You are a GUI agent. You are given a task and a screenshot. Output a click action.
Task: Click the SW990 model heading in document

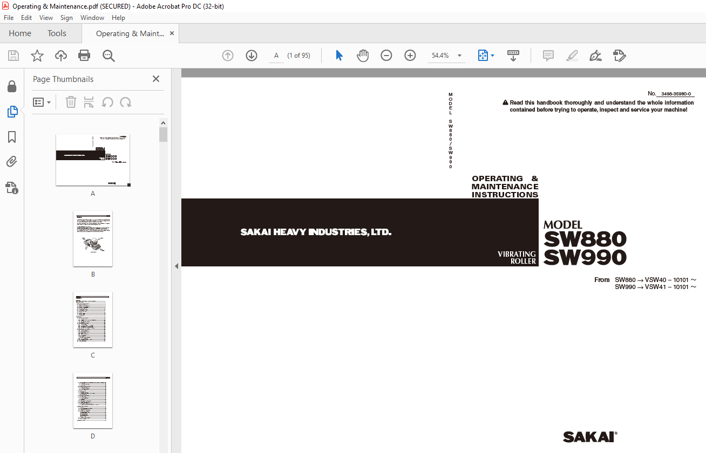pos(585,257)
